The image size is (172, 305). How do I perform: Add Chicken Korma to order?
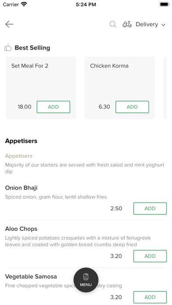[132, 107]
